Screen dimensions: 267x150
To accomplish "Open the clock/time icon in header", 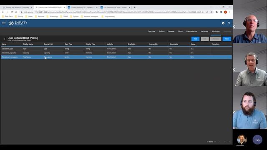I will 223,23.
